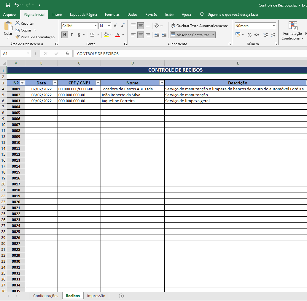The image size is (307, 301).
Task: Click the Colar paste button
Action: pos(8,29)
